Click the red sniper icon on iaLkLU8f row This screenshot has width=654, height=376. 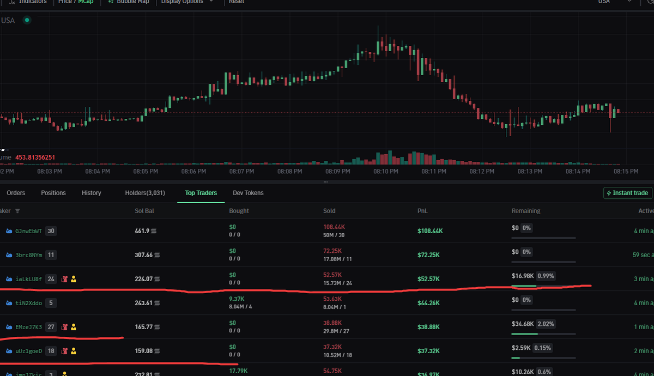coord(64,279)
